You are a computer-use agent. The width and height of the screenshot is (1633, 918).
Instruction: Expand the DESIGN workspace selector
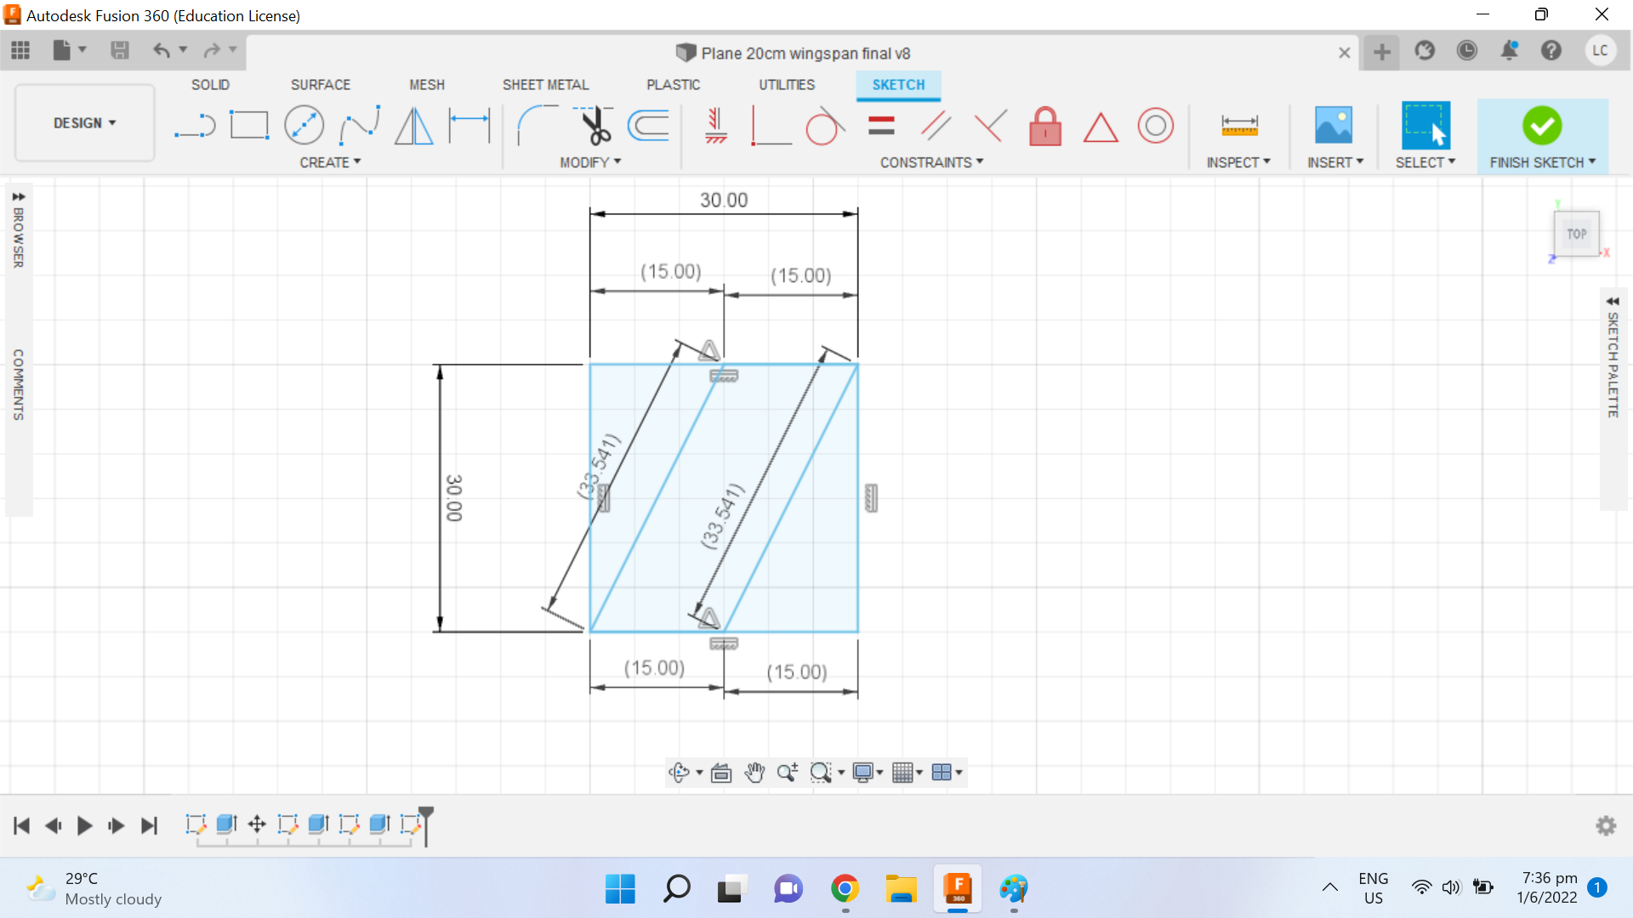[x=83, y=122]
